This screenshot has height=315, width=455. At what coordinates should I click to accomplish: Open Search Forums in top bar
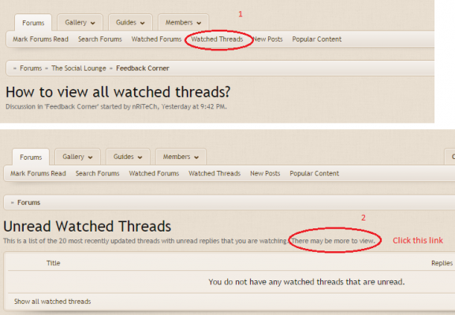(x=100, y=39)
